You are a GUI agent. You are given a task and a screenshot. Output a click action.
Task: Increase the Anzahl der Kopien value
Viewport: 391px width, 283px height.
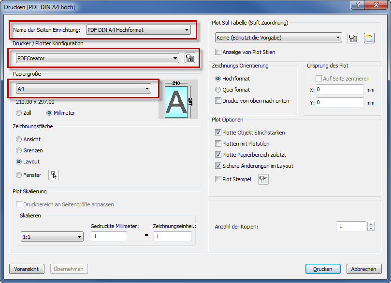[371, 224]
